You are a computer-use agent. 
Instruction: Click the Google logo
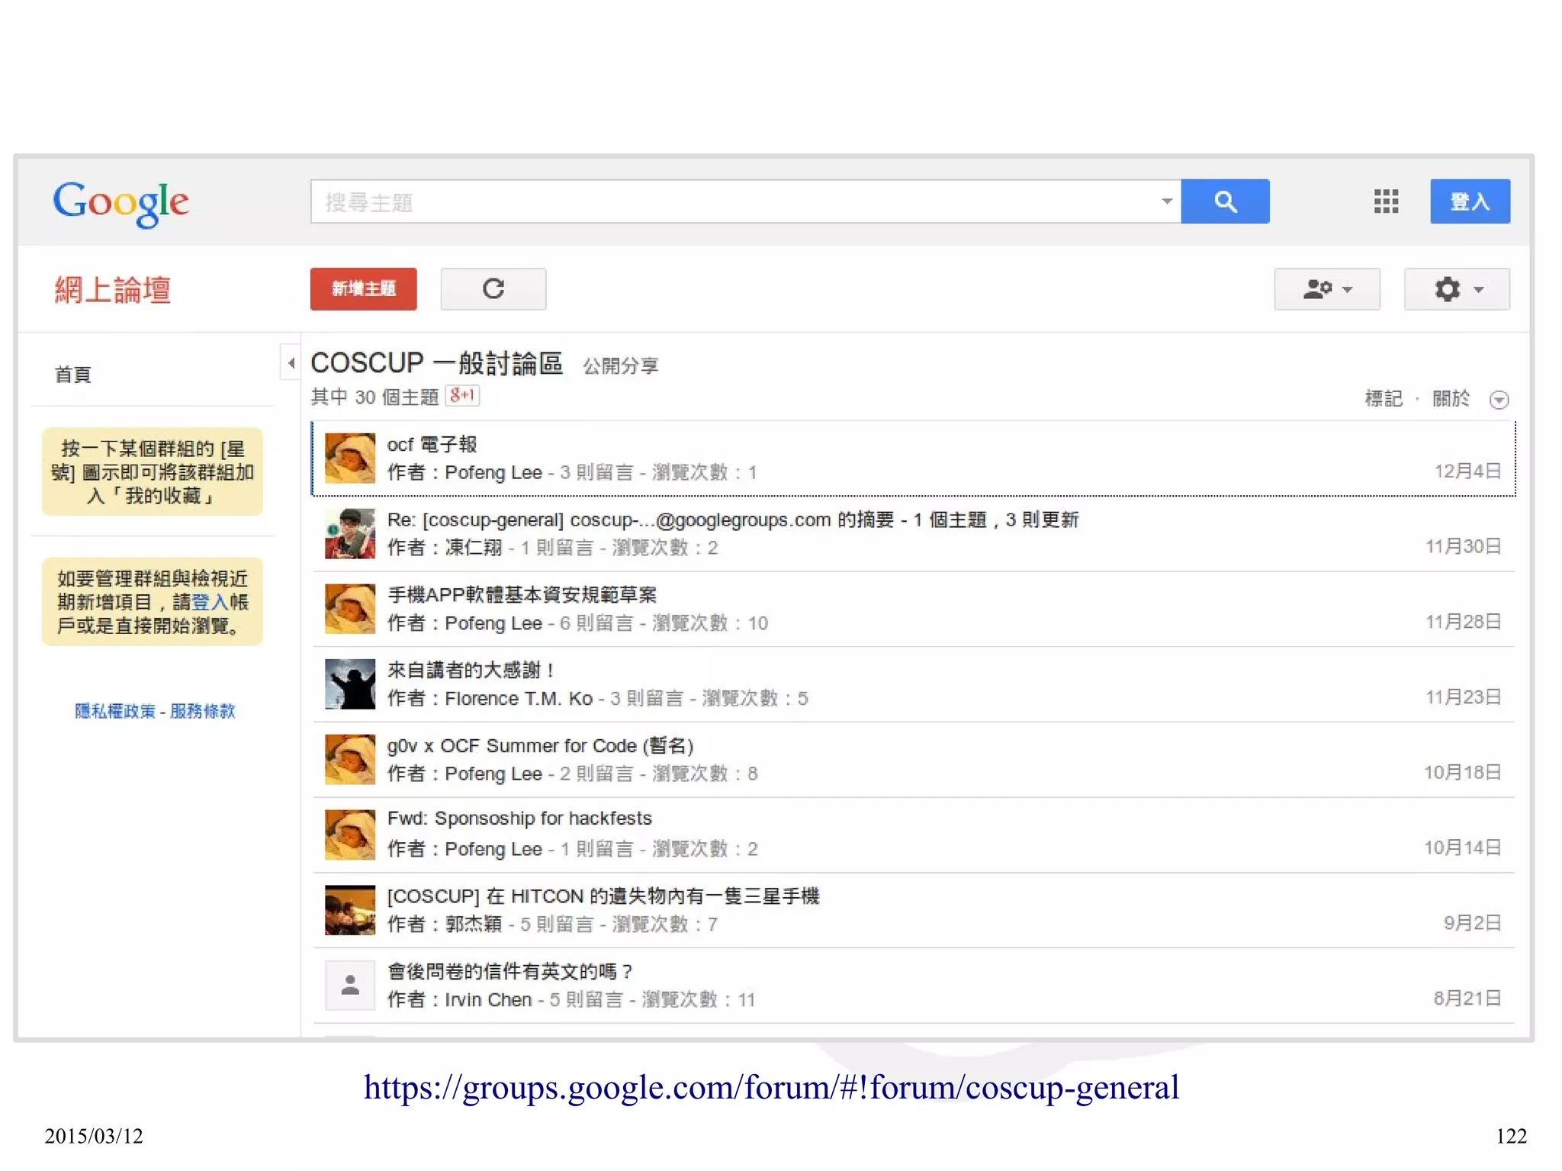point(121,203)
